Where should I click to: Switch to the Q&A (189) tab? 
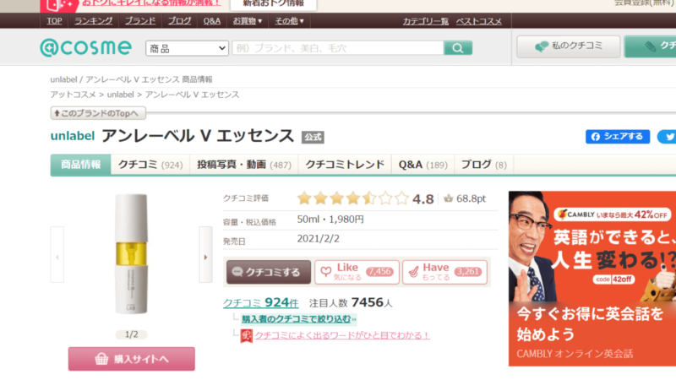(423, 165)
